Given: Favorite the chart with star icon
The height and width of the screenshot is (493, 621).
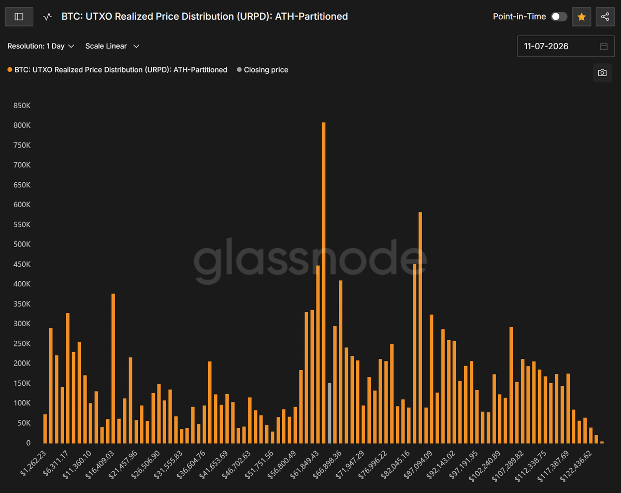Looking at the screenshot, I should (582, 17).
